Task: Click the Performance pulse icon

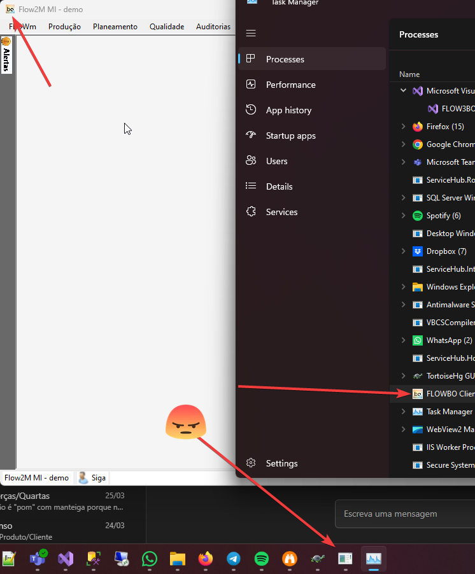Action: (x=251, y=84)
